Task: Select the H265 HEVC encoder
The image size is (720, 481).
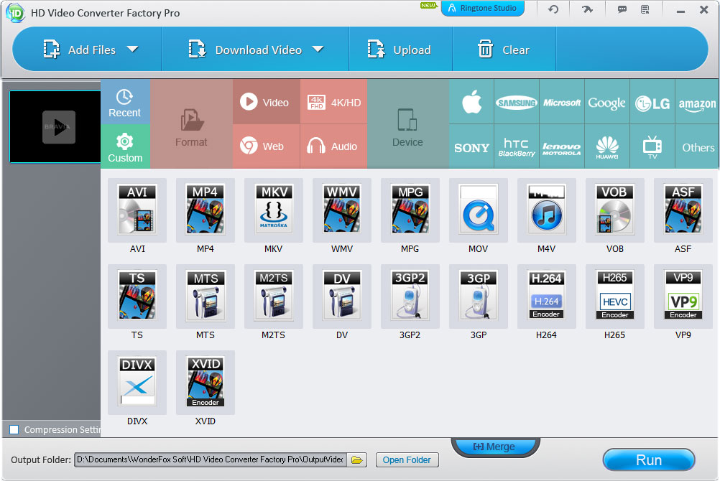Action: tap(615, 296)
